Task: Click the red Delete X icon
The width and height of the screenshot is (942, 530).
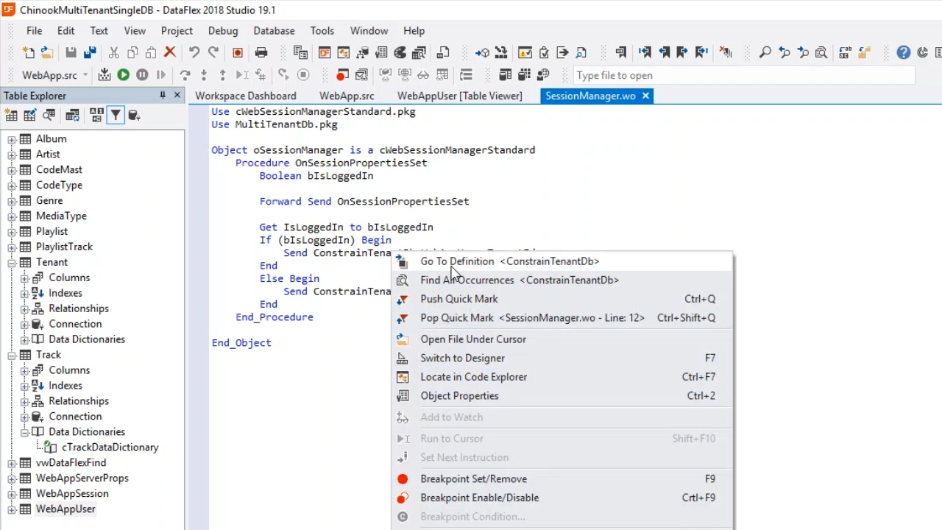Action: (x=170, y=52)
